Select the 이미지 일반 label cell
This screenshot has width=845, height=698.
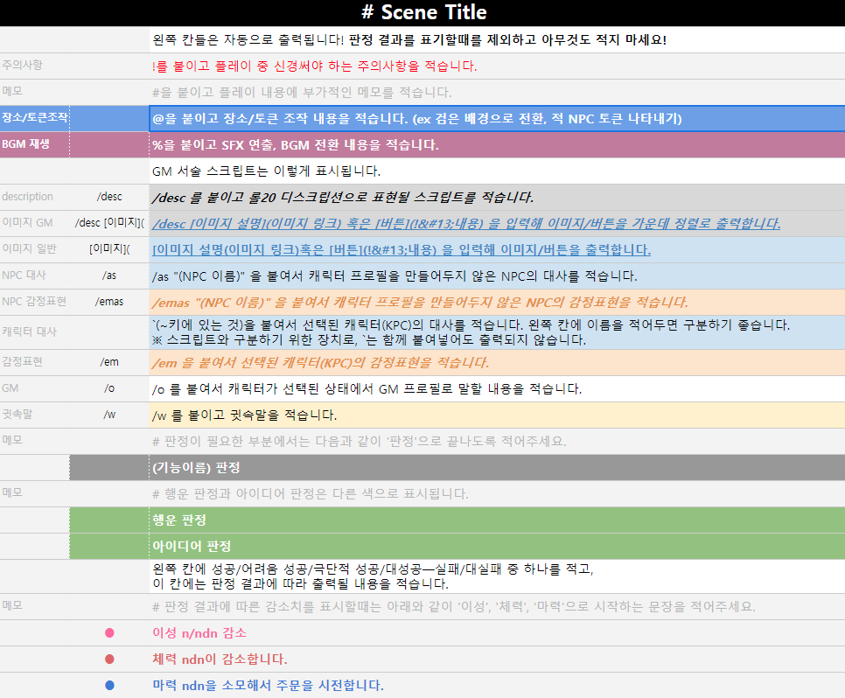click(x=34, y=249)
